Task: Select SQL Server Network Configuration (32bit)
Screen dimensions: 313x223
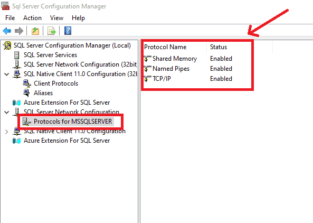Action: pyautogui.click(x=80, y=64)
